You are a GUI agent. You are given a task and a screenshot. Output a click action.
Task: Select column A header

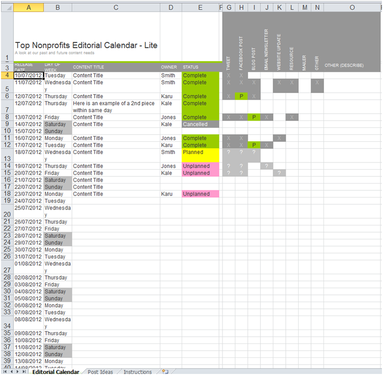coord(28,8)
